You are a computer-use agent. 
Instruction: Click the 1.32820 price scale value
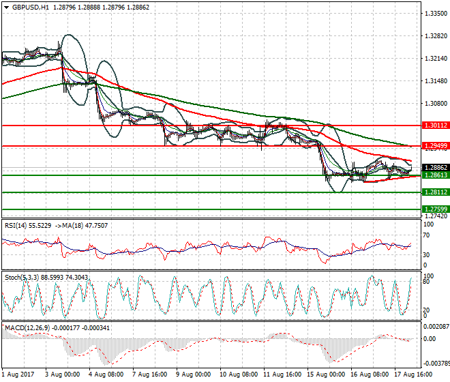(436, 36)
